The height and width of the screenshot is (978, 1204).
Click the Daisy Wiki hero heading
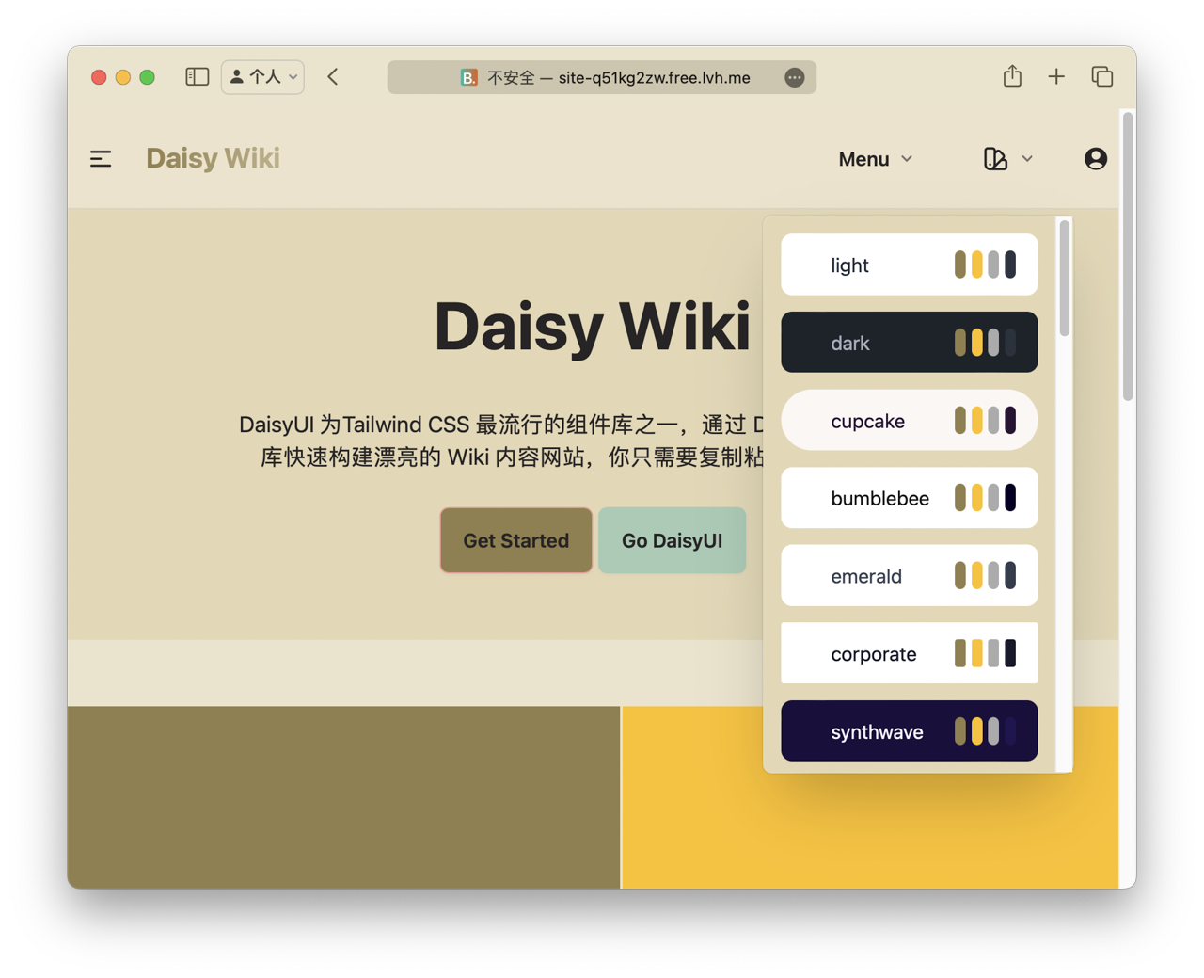[x=592, y=327]
